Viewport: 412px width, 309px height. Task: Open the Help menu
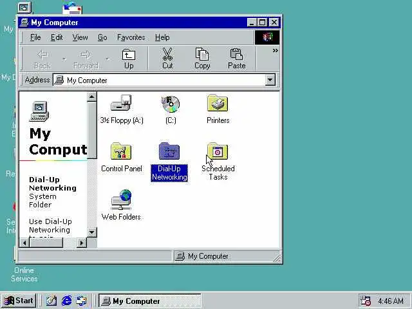pyautogui.click(x=162, y=37)
